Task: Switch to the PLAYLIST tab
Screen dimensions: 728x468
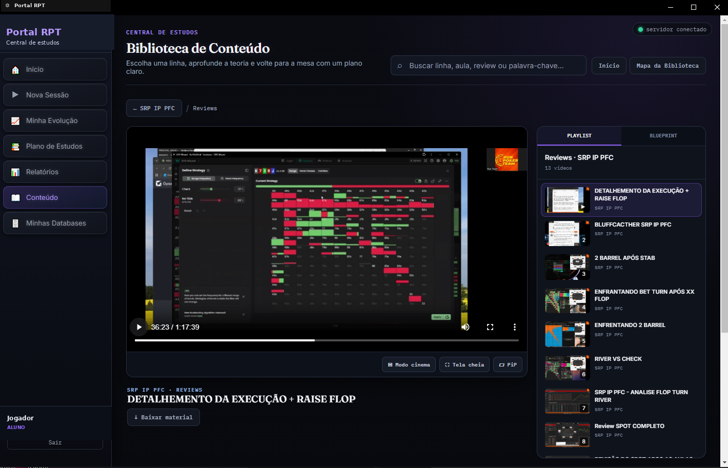Action: pos(579,136)
